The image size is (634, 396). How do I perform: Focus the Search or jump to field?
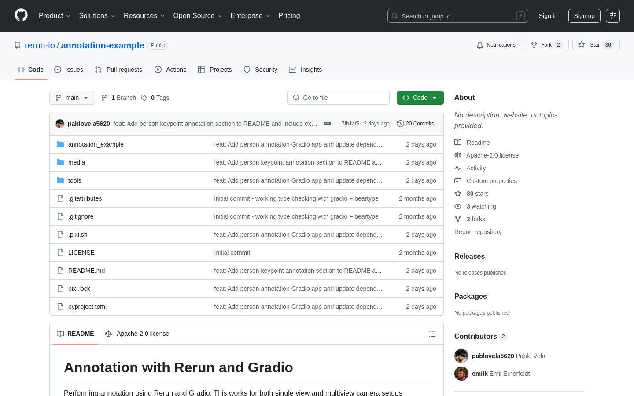coord(458,16)
